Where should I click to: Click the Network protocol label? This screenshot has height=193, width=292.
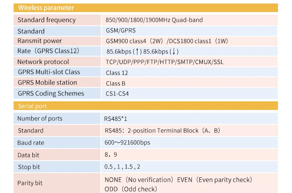(43, 62)
